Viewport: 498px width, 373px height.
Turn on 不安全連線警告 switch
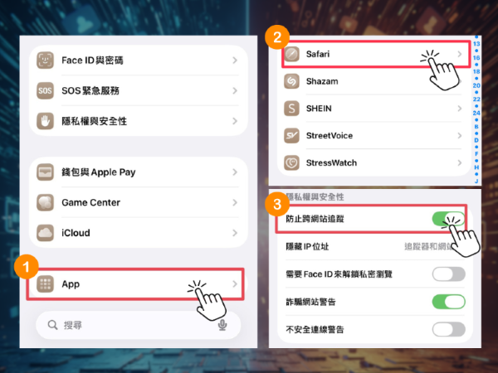point(448,329)
